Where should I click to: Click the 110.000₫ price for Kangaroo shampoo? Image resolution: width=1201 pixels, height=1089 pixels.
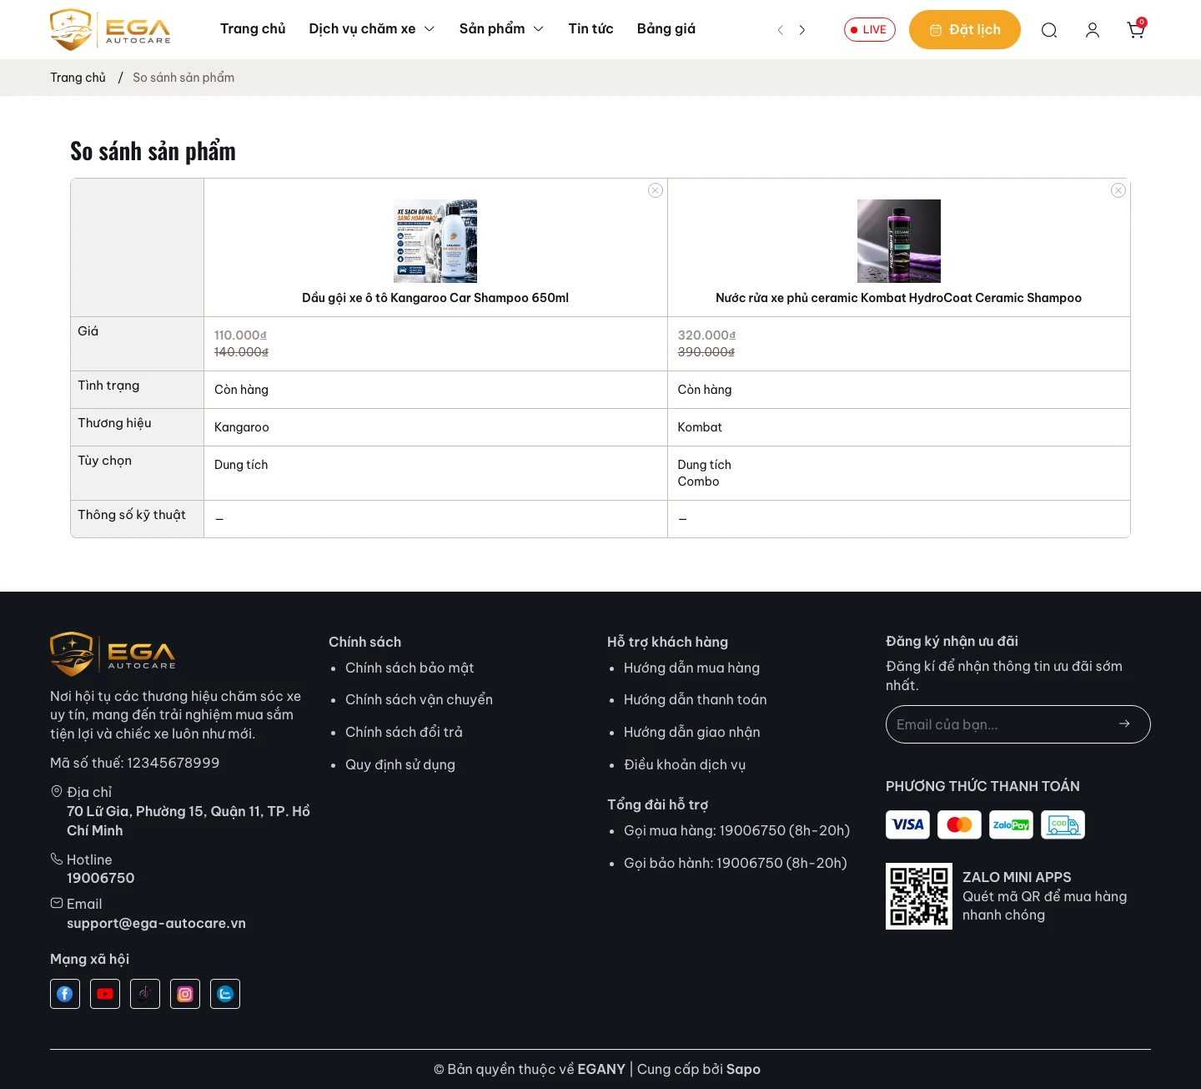coord(240,335)
